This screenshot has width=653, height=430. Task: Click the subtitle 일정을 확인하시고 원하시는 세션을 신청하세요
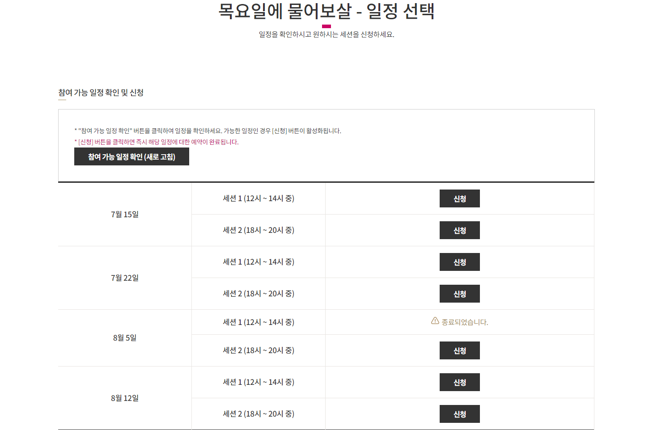click(x=326, y=34)
